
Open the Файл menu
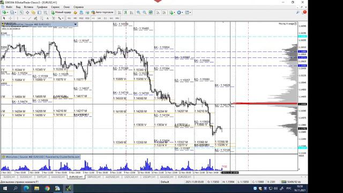(x=9, y=7)
